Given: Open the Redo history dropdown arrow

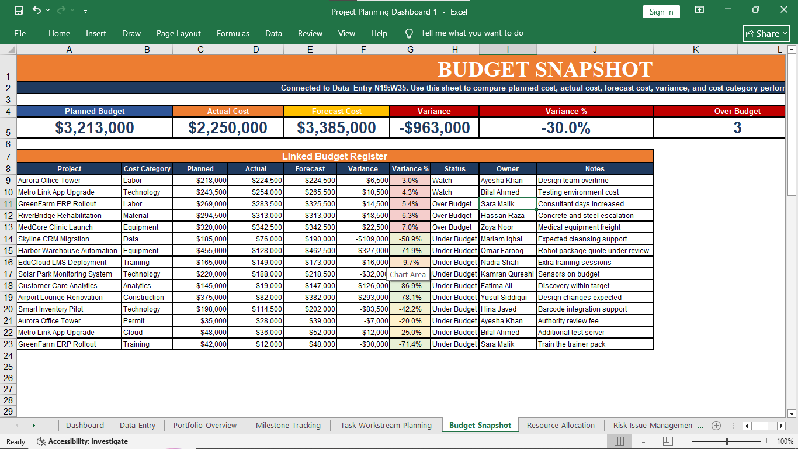Looking at the screenshot, I should [x=72, y=11].
